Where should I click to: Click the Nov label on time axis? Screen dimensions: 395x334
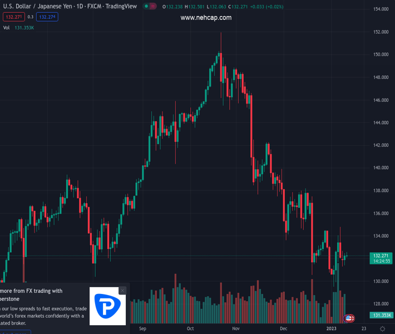pyautogui.click(x=236, y=329)
